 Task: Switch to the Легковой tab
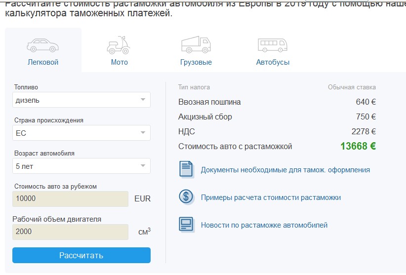tap(42, 62)
